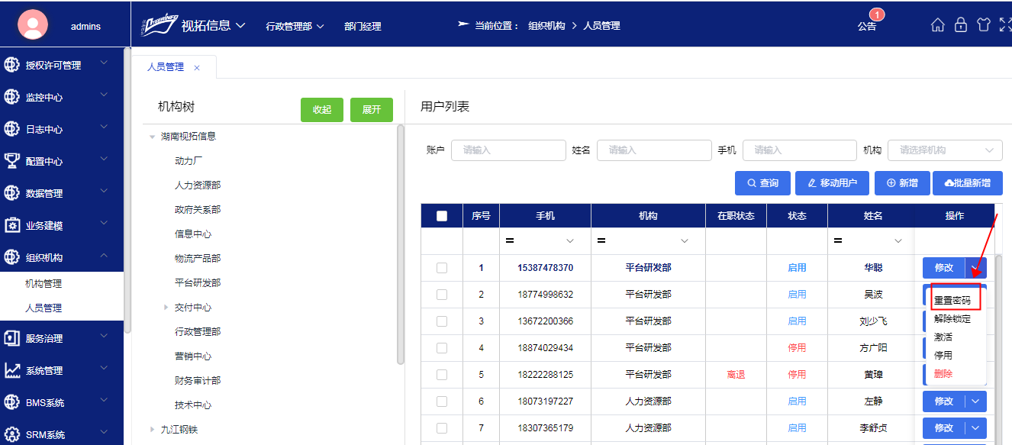Toggle the select-all header checkbox
1012x445 pixels.
pos(442,216)
